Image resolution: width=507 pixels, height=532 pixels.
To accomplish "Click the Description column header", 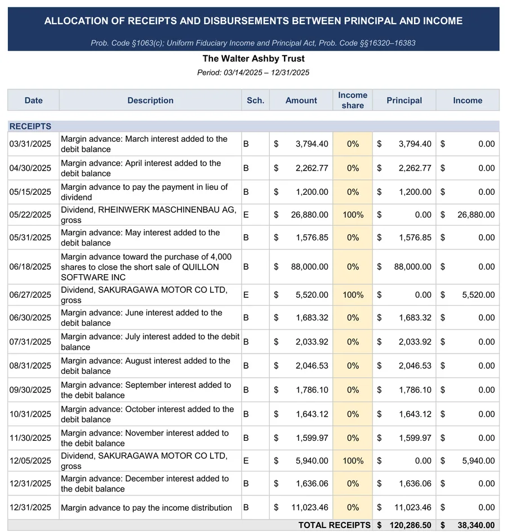I will pos(150,100).
